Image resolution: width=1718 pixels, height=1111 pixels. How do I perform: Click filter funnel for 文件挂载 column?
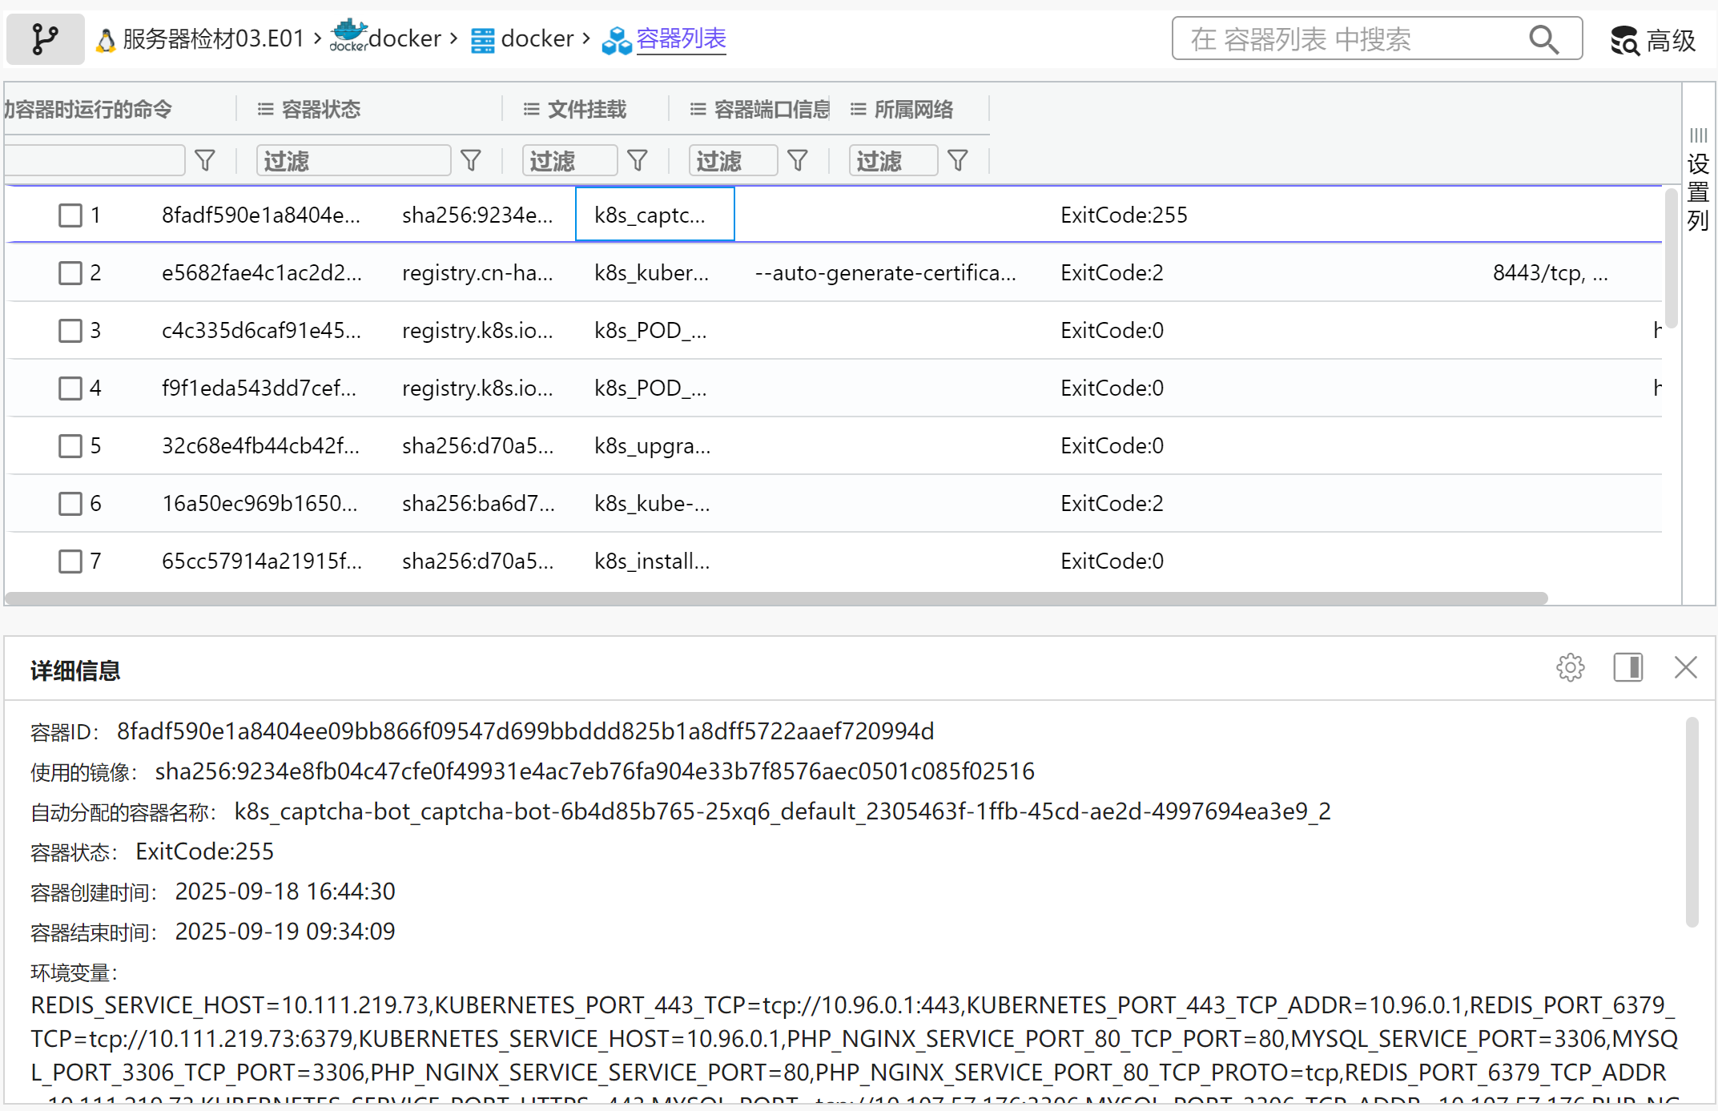point(638,161)
